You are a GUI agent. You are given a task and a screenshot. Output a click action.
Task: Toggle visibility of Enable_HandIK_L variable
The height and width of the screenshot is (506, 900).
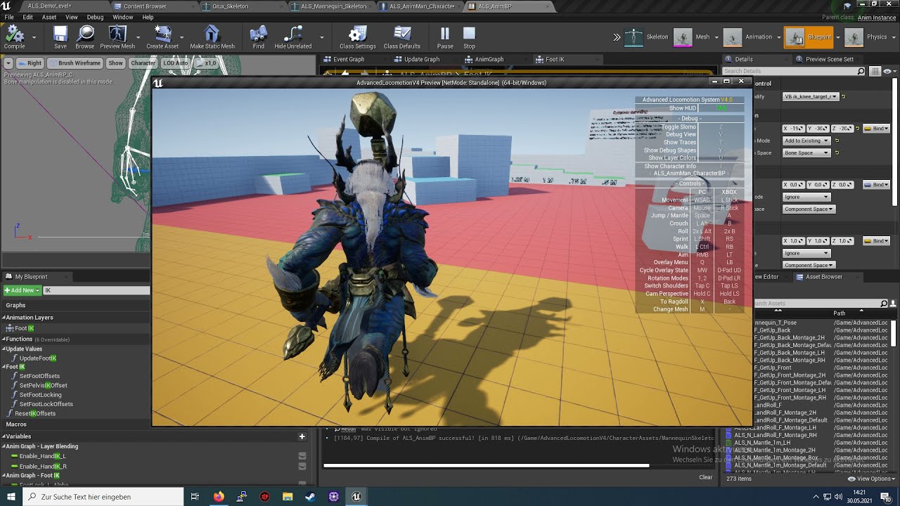[x=302, y=456]
